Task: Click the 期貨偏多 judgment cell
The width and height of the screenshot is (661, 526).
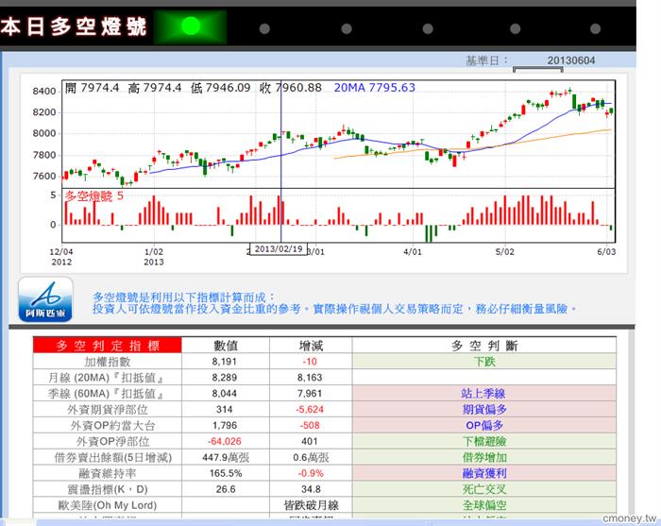Action: click(x=484, y=410)
